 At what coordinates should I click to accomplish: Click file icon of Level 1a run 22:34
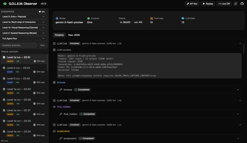click(x=4, y=131)
